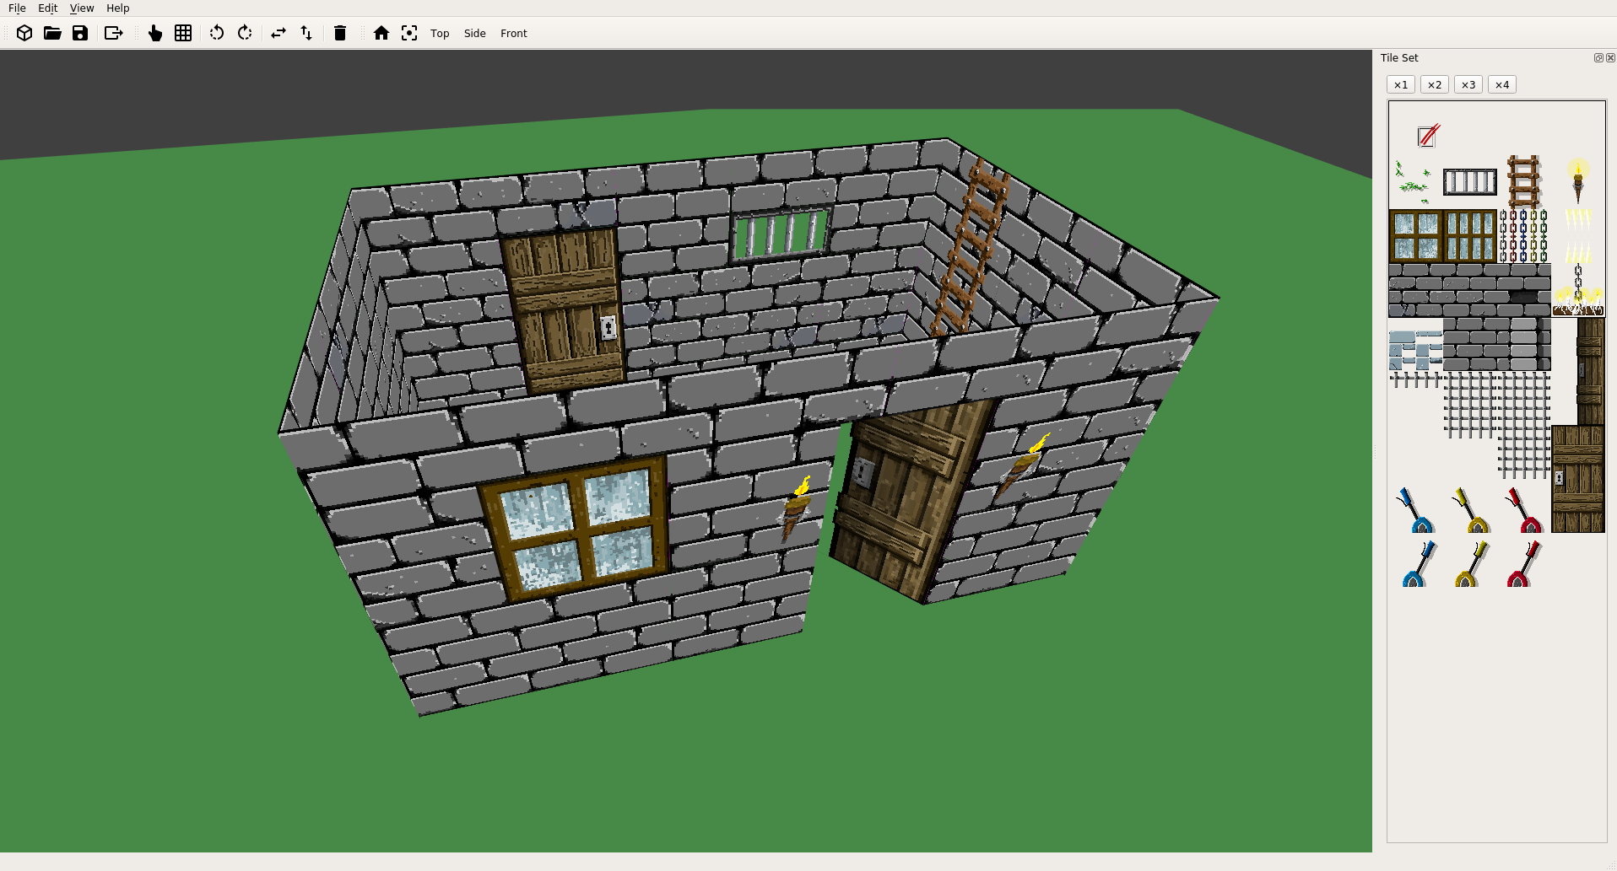Select the wide gray stone wall tile

pos(1469,290)
